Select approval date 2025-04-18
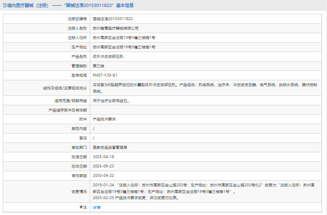Viewport: 327px width, 215px height. (x=103, y=157)
